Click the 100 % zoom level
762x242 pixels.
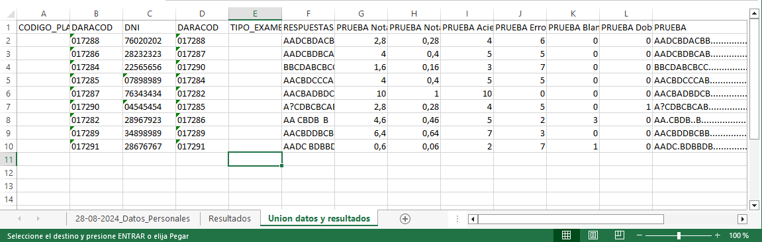point(739,235)
